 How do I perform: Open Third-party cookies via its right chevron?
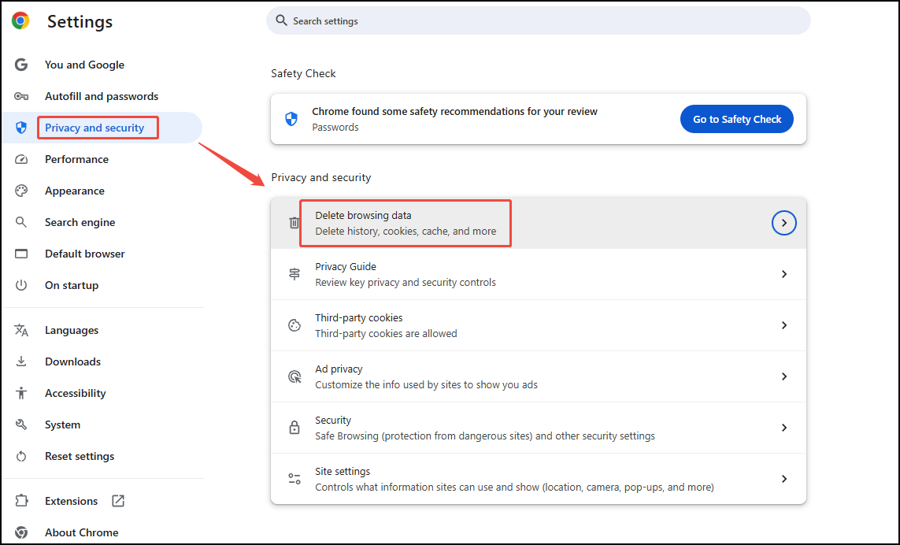784,325
